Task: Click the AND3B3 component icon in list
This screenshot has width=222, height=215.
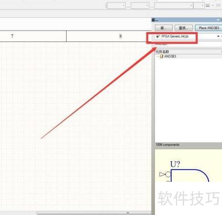Action: tap(161, 56)
